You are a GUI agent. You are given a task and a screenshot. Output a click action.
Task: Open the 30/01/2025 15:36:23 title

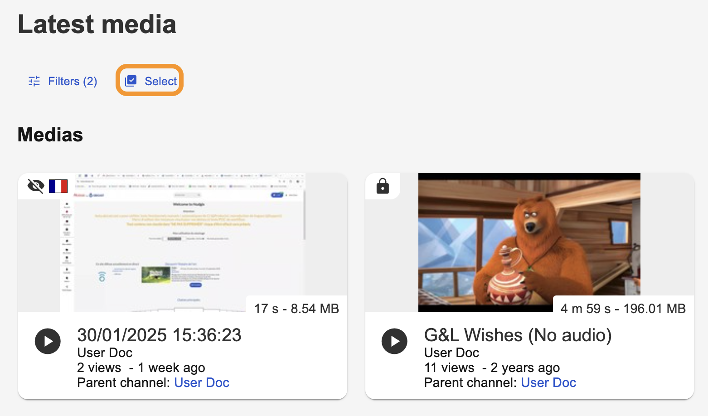click(160, 335)
